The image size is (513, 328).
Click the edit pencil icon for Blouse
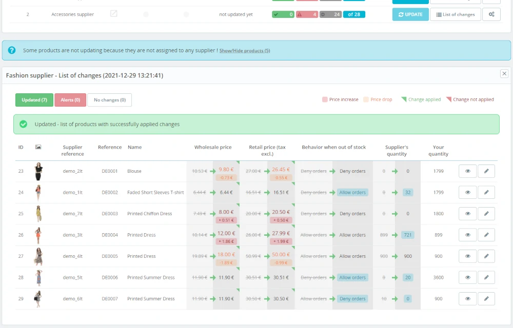coord(486,171)
